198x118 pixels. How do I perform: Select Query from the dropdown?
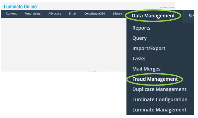[139, 38]
